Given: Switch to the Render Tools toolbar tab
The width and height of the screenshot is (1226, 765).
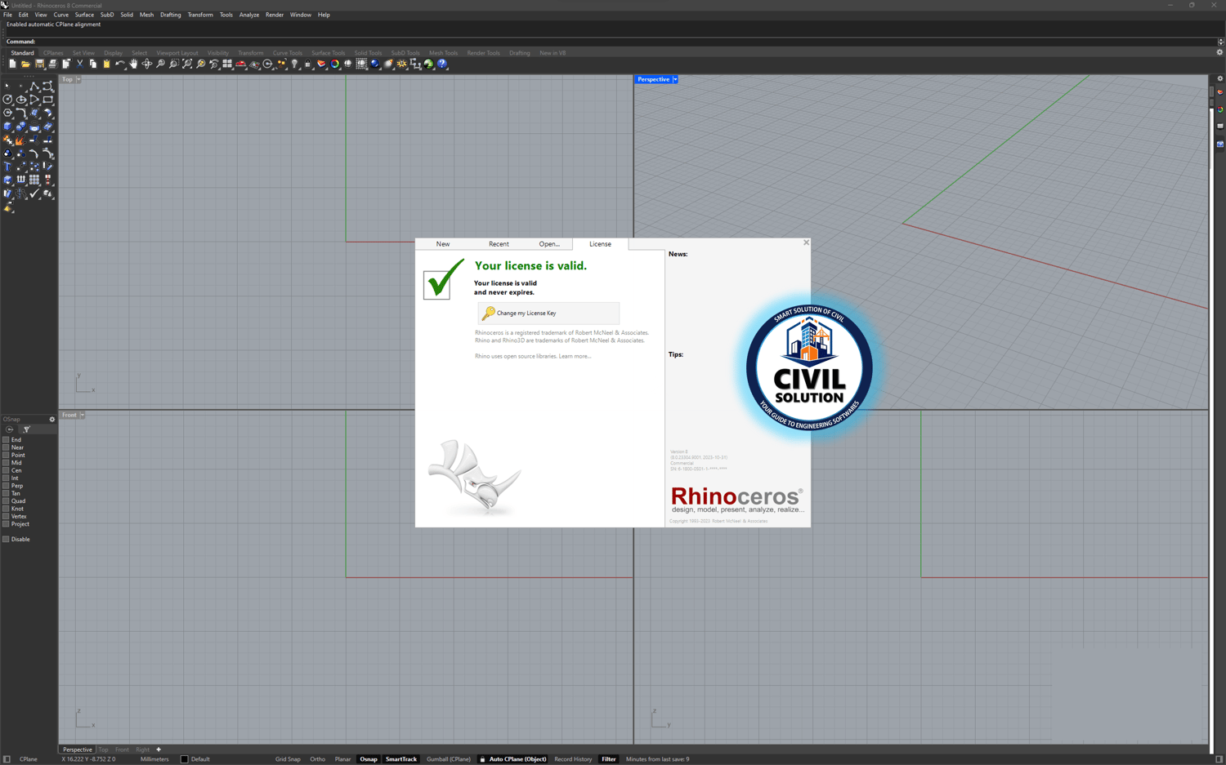Looking at the screenshot, I should (x=483, y=53).
